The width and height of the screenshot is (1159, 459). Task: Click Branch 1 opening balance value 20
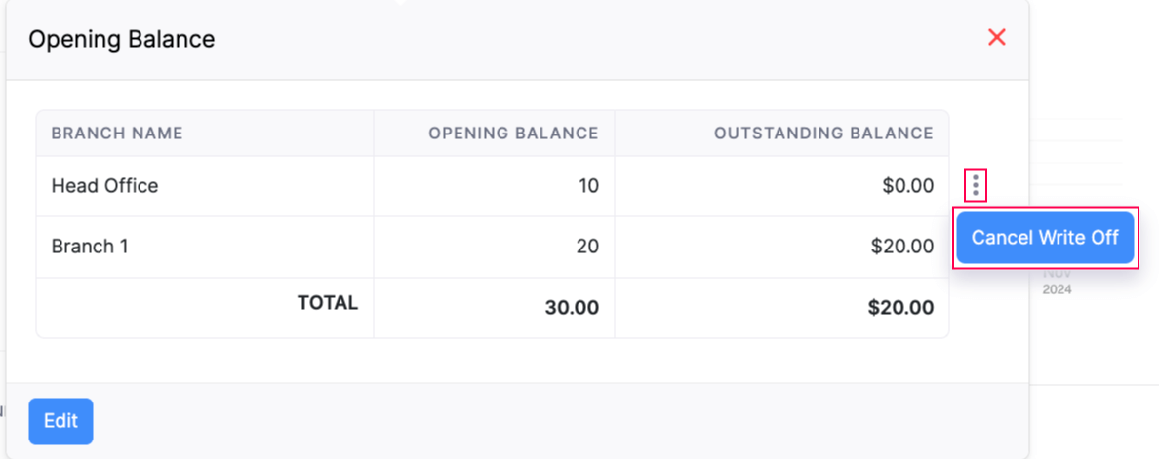click(587, 247)
